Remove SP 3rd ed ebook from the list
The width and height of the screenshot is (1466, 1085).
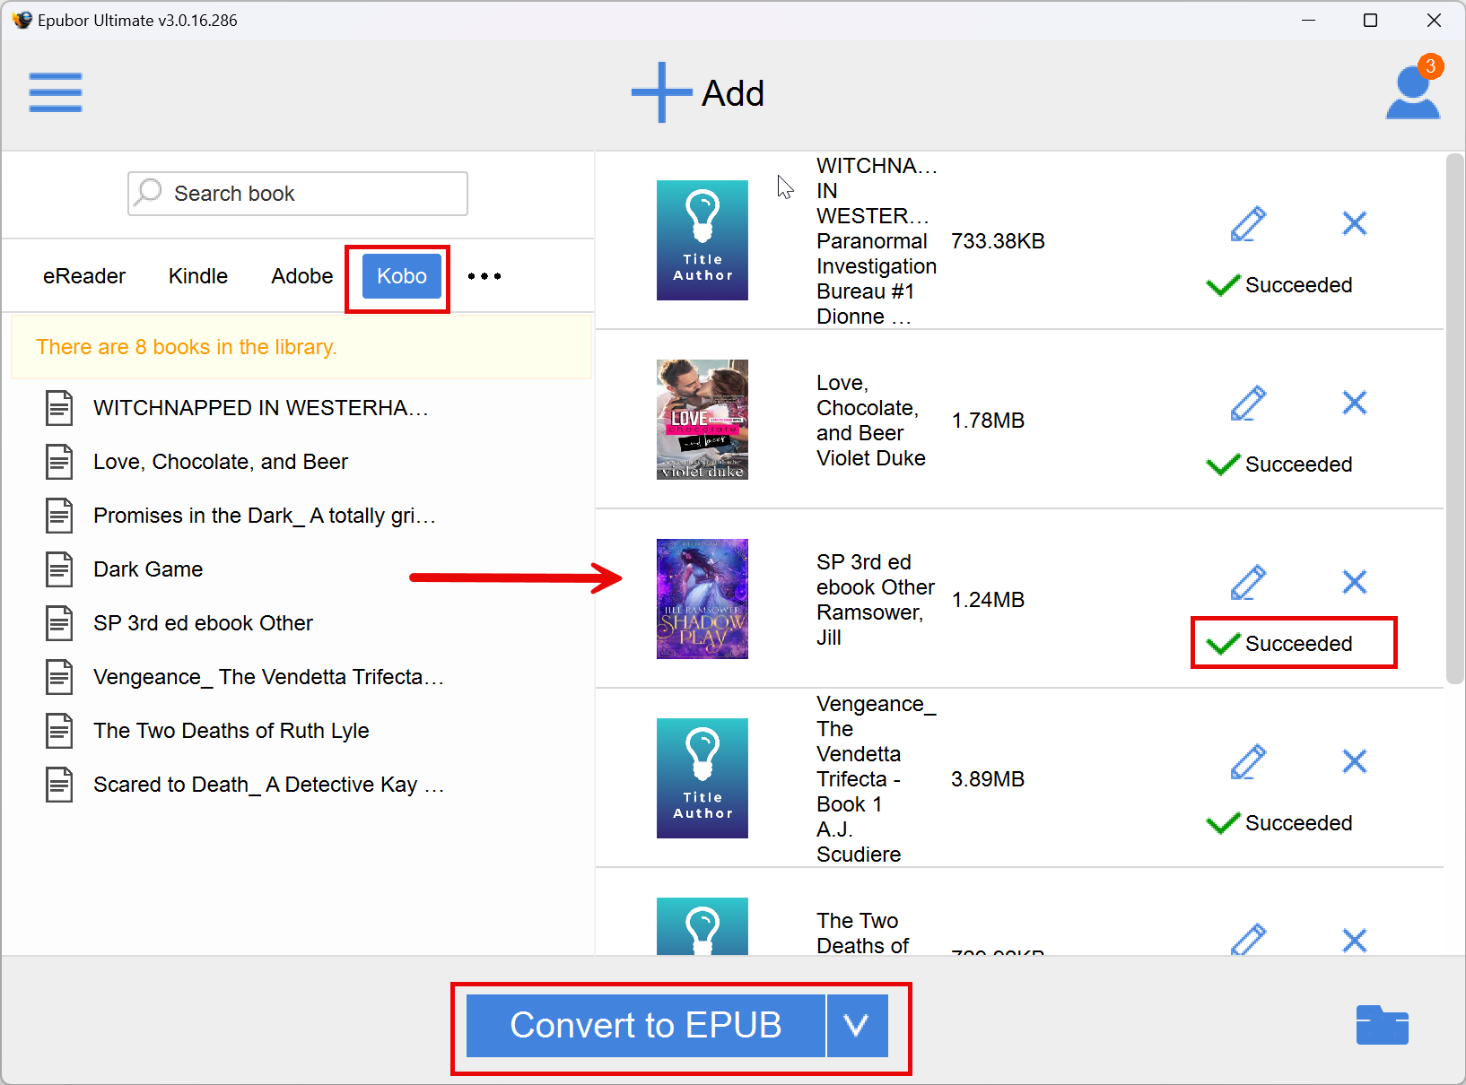pos(1355,582)
